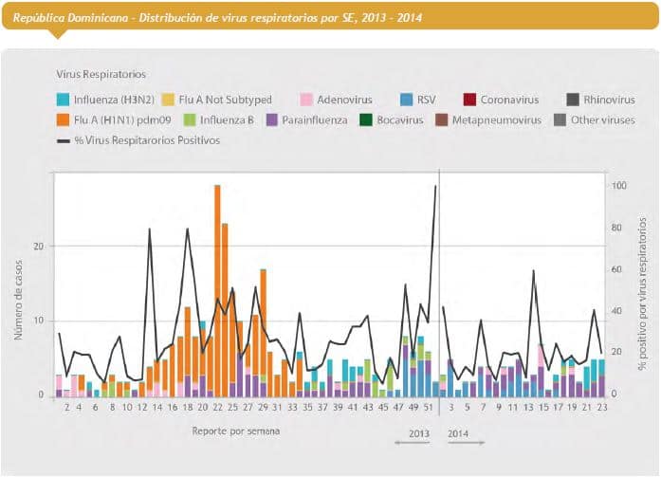Click the brown Metapneumovirus legend swatch

point(442,120)
